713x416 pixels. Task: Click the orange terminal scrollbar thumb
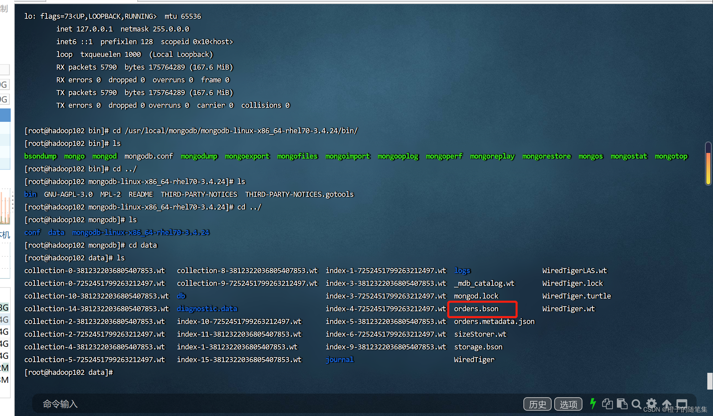(x=708, y=168)
